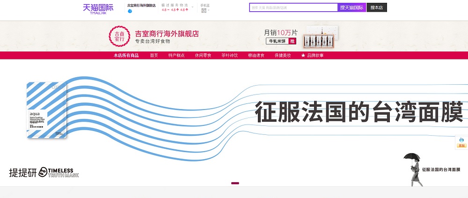Click the red 抢 button
Image resolution: width=468 pixels, height=198 pixels.
(292, 41)
